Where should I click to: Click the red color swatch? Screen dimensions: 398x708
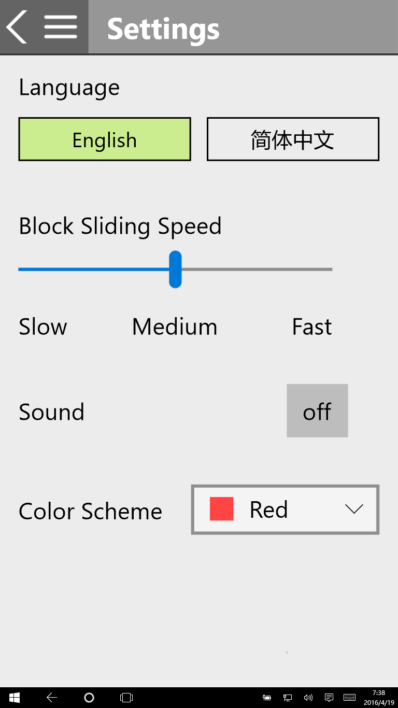pyautogui.click(x=222, y=509)
